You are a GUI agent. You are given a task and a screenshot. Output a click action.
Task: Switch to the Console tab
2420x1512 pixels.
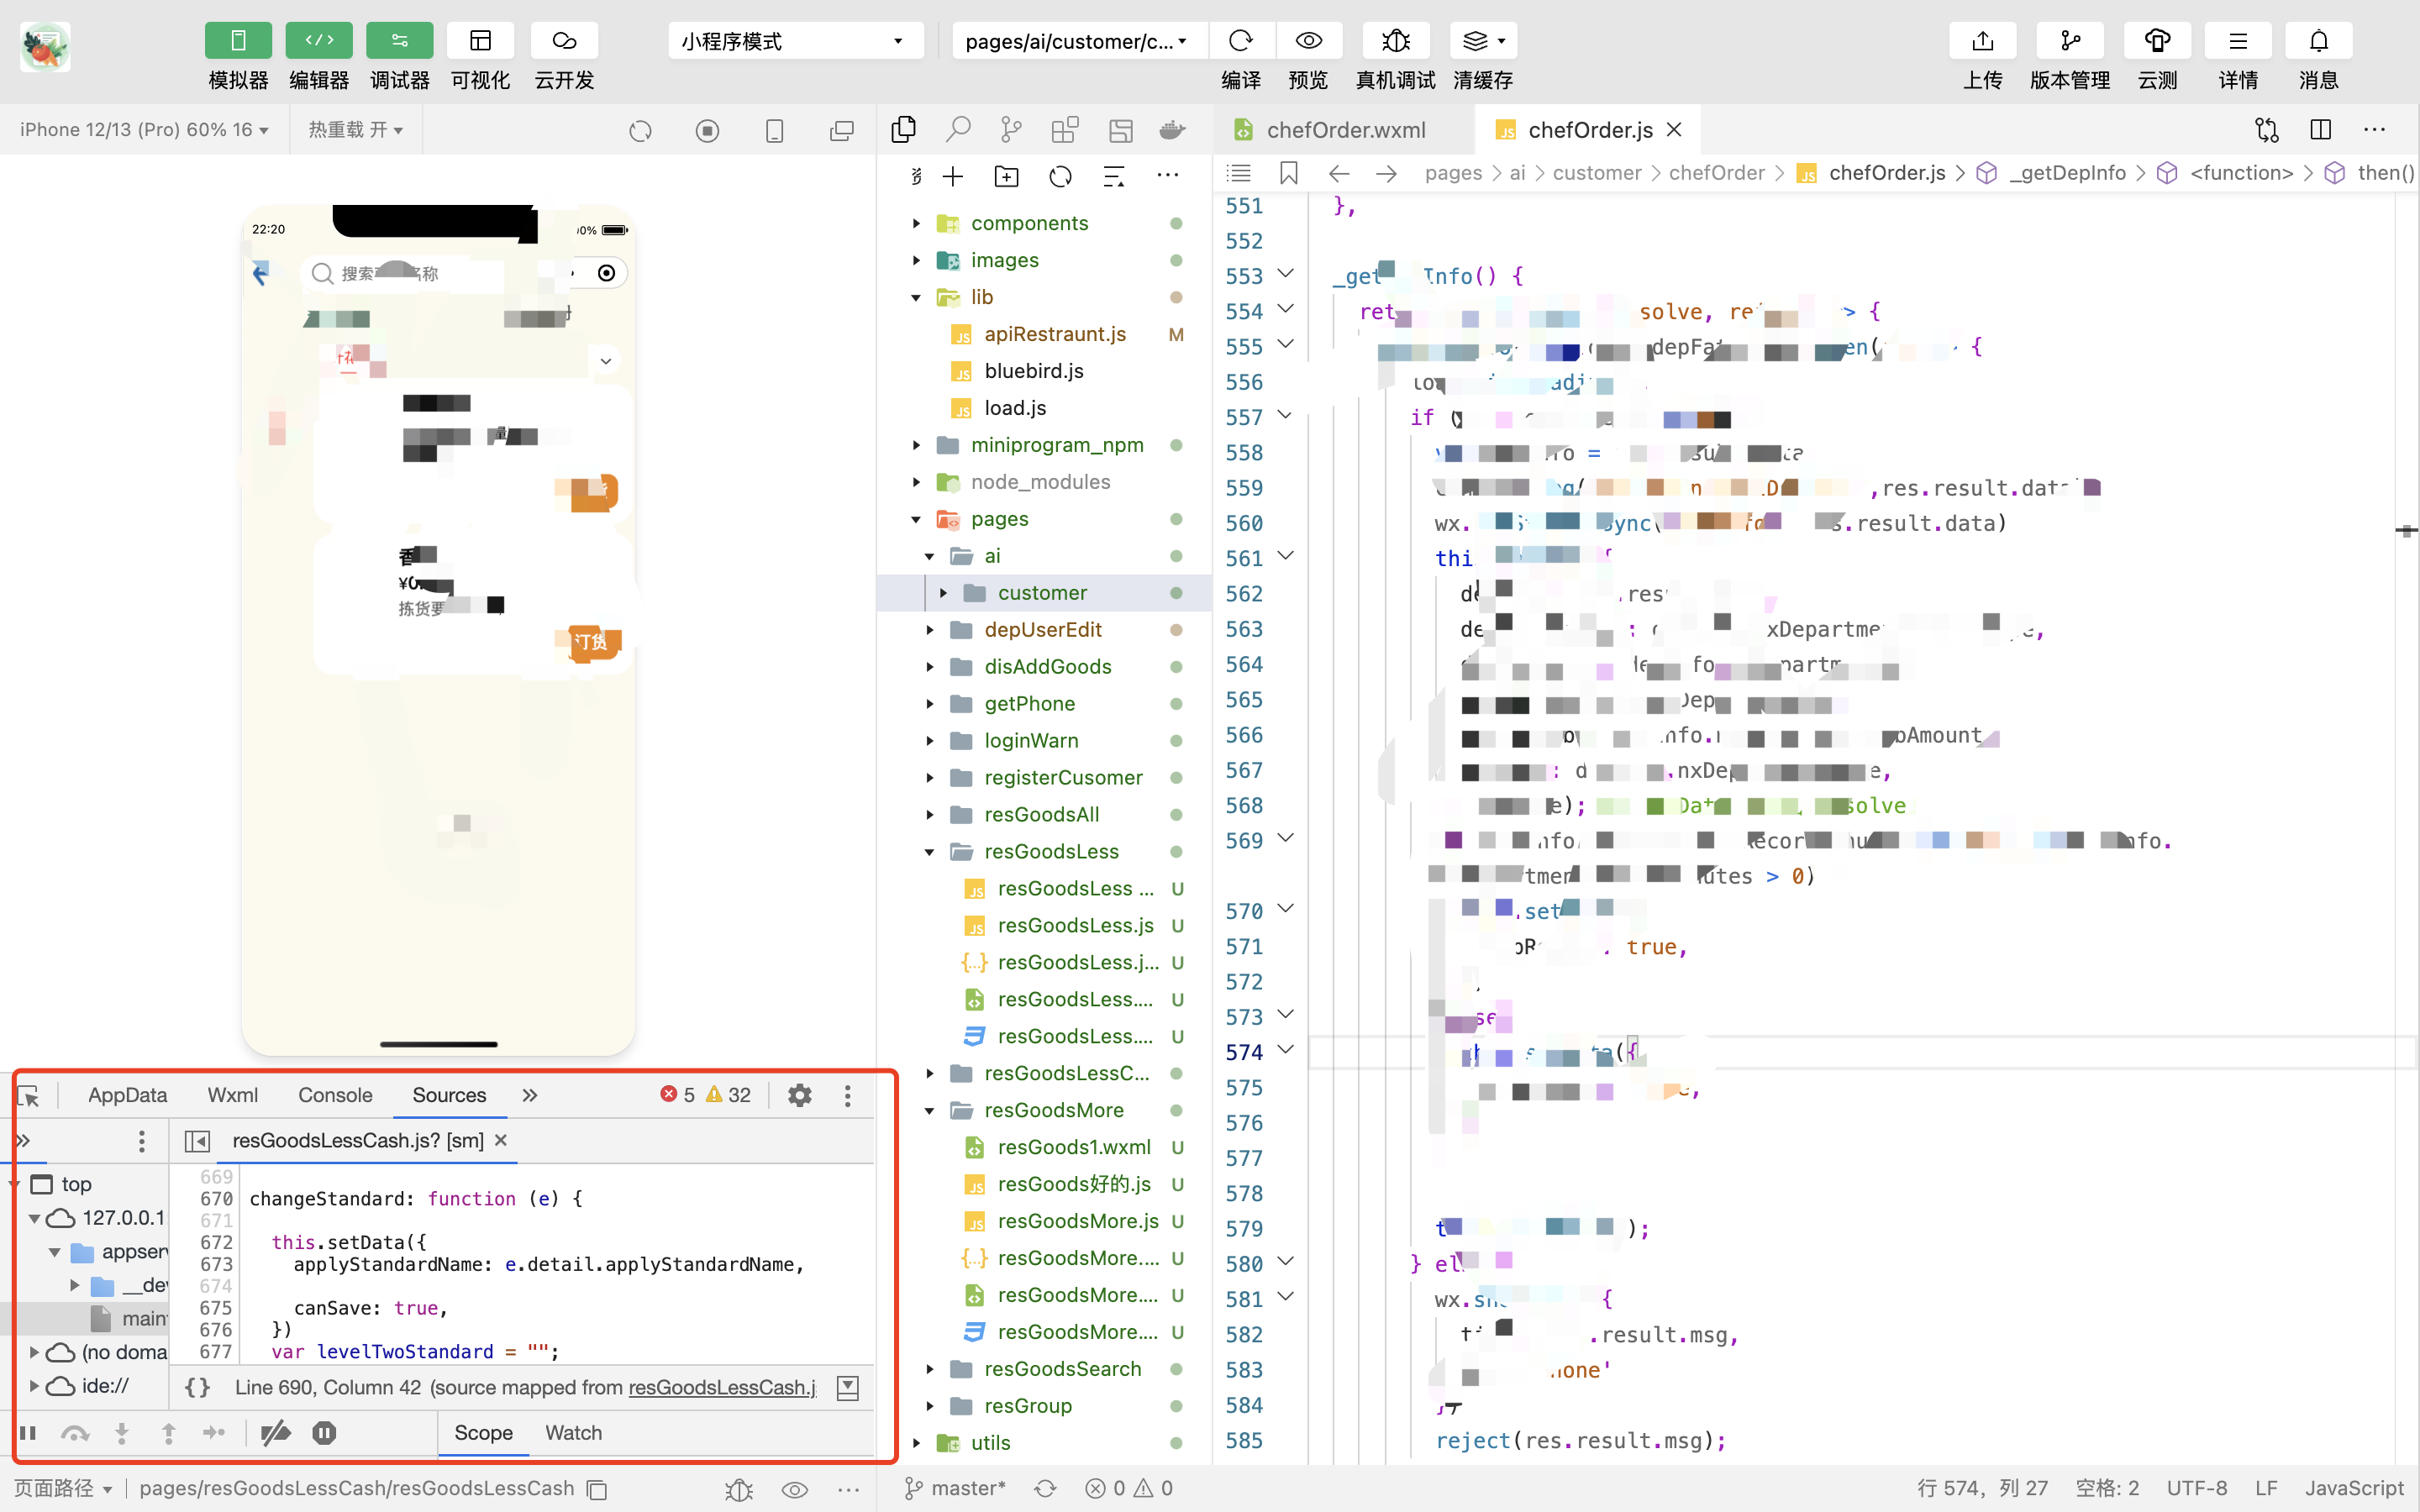(335, 1095)
